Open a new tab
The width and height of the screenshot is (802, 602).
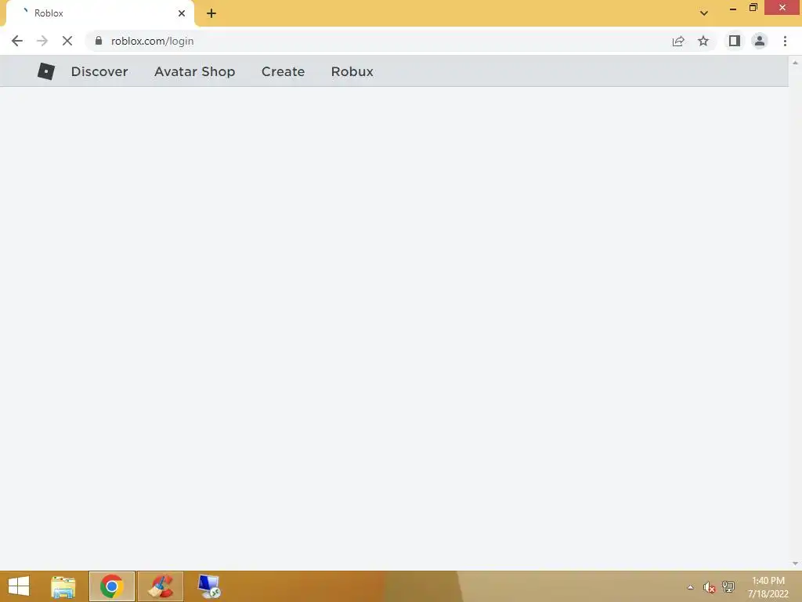(x=211, y=13)
